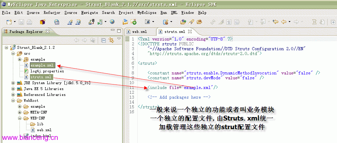This screenshot has height=143, width=337.
Task: Close the Package Explorer tab
Action: (48, 32)
